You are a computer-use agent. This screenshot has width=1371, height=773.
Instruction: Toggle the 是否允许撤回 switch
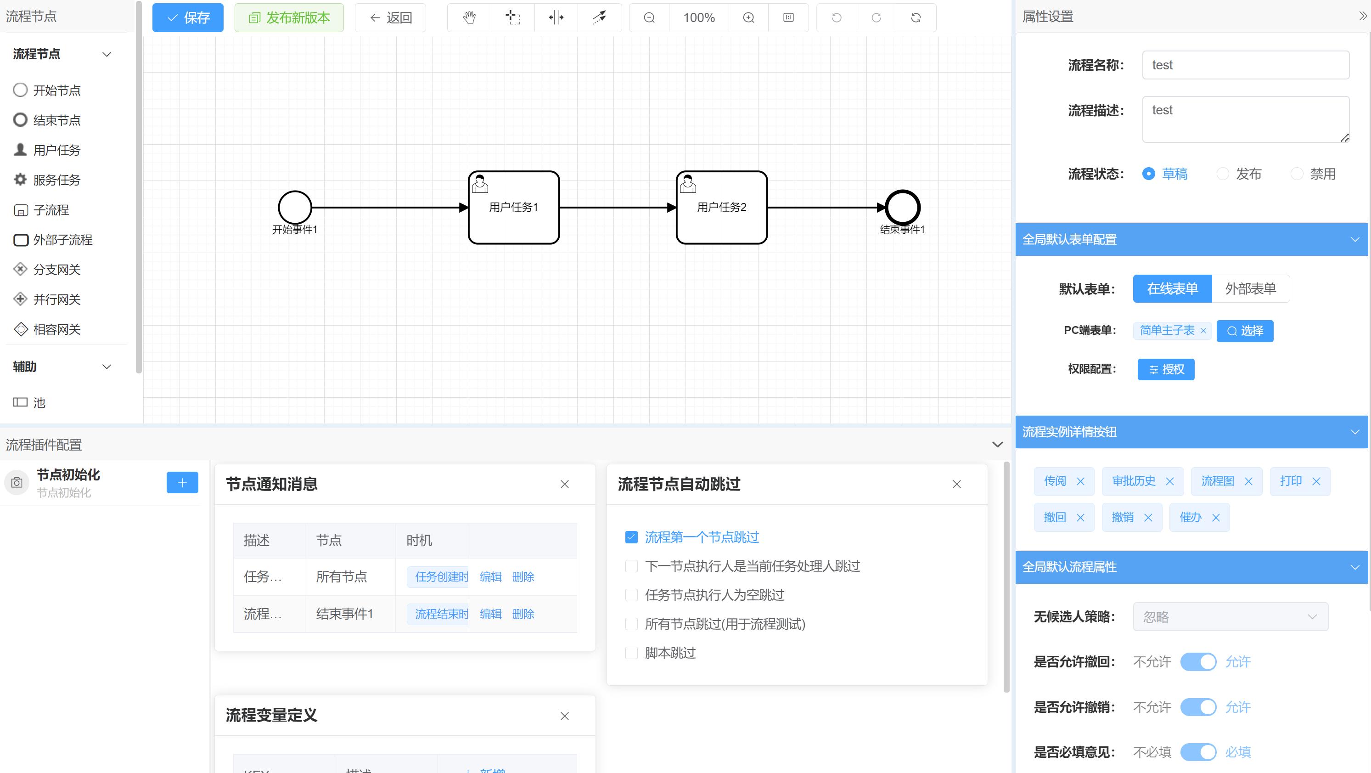click(x=1198, y=662)
